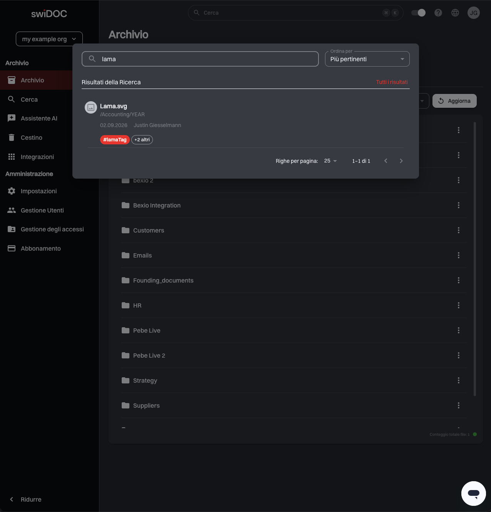The width and height of the screenshot is (491, 512).
Task: Focus the top Cerca search bar
Action: click(x=296, y=13)
